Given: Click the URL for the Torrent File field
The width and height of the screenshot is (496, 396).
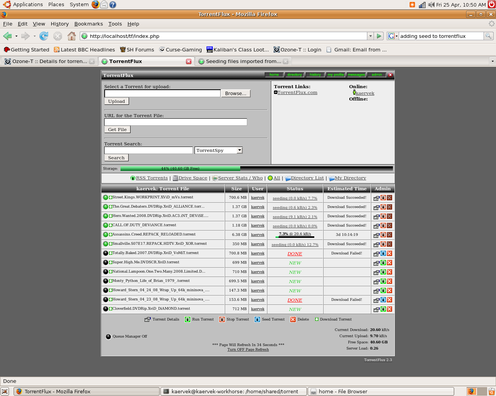Looking at the screenshot, I should (x=176, y=122).
